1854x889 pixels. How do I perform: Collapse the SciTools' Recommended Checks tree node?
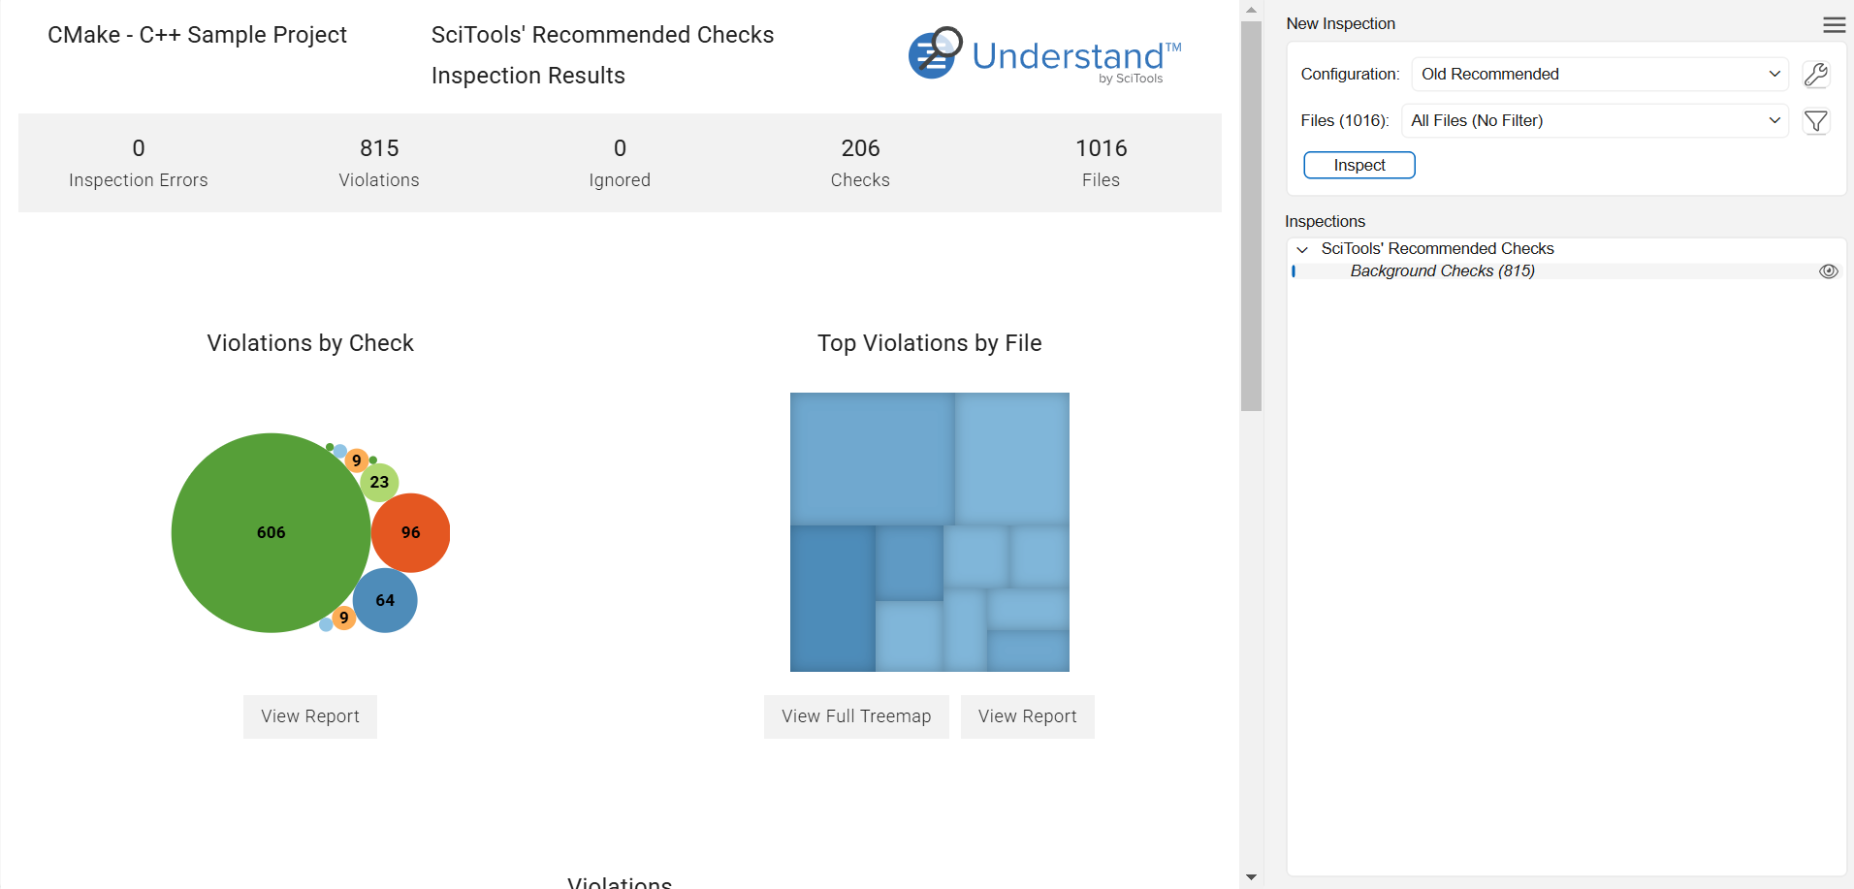pyautogui.click(x=1302, y=250)
